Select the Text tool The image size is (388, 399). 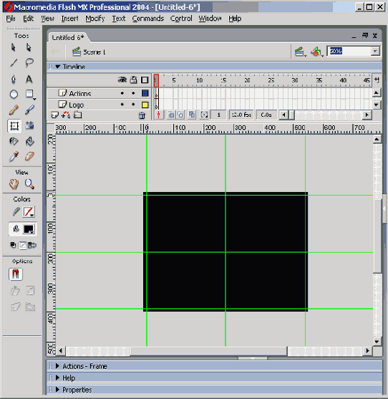[x=29, y=79]
